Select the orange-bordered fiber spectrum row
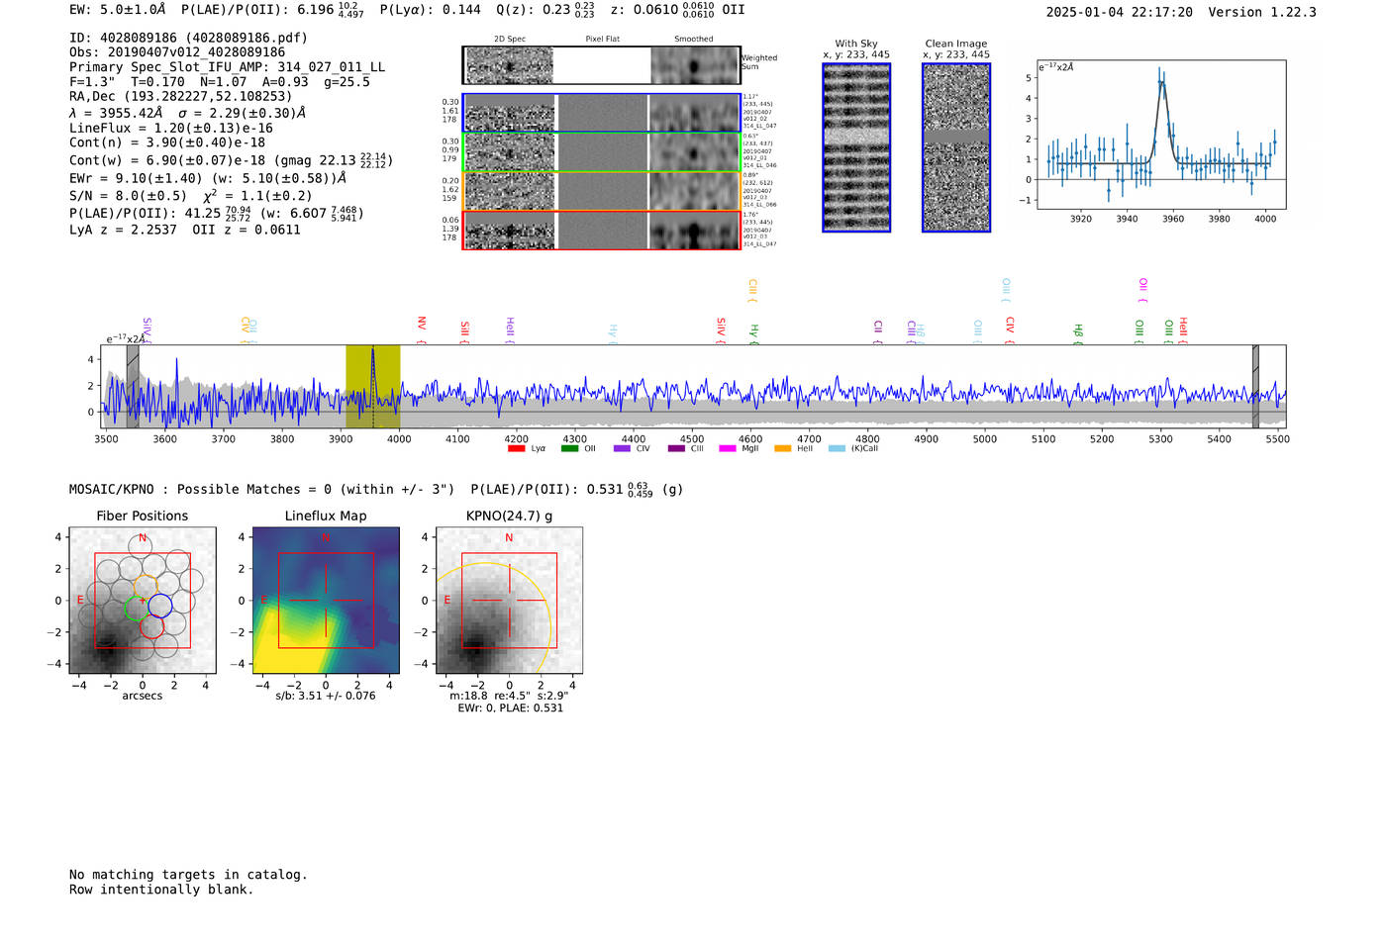The image size is (1386, 943). pyautogui.click(x=601, y=191)
